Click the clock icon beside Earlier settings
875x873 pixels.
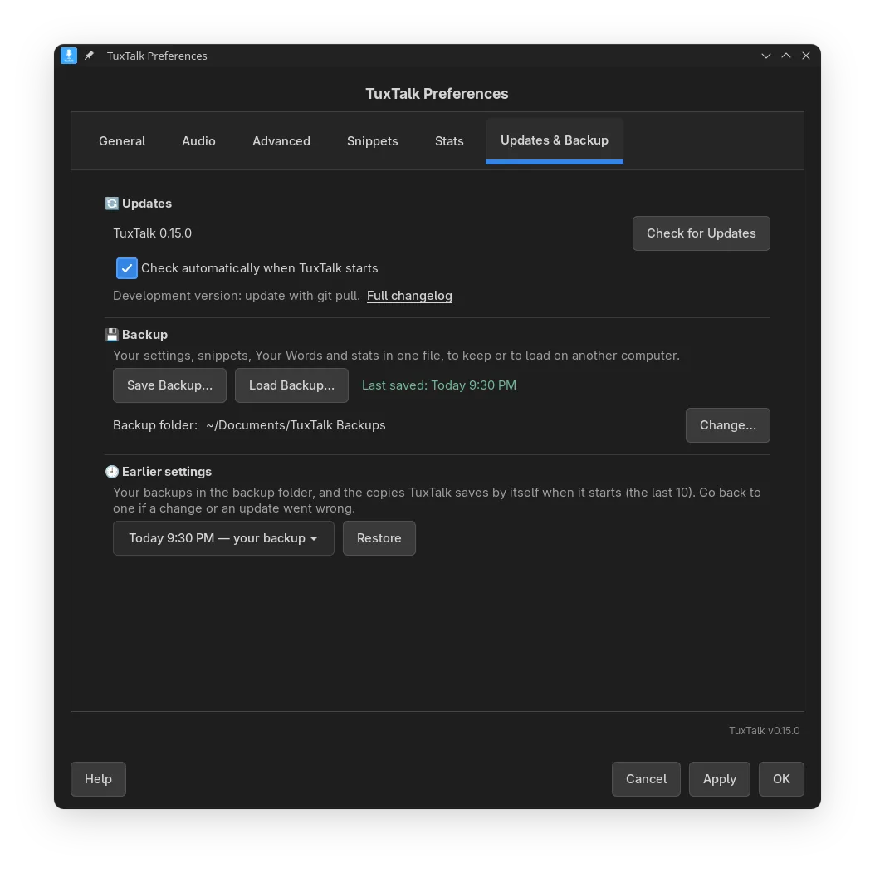[111, 472]
